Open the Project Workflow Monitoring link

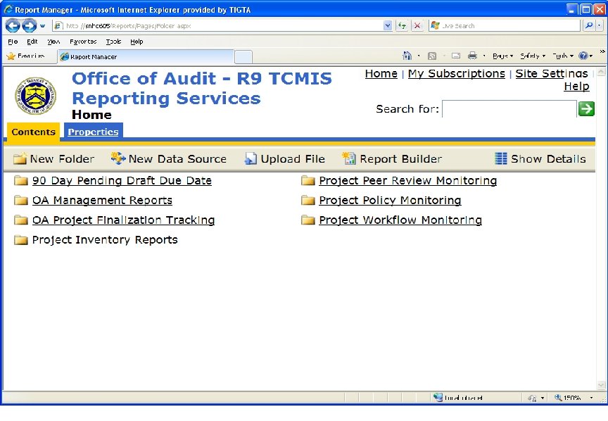[x=400, y=220]
